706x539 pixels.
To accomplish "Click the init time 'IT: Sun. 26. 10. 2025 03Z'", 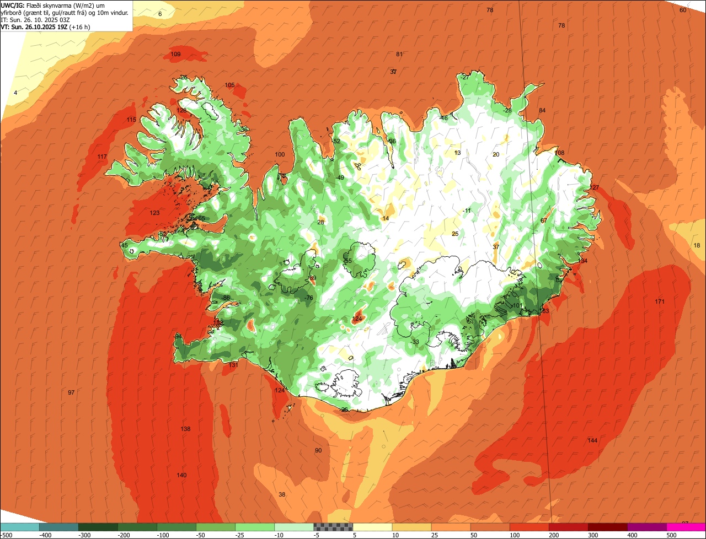I will click(35, 19).
